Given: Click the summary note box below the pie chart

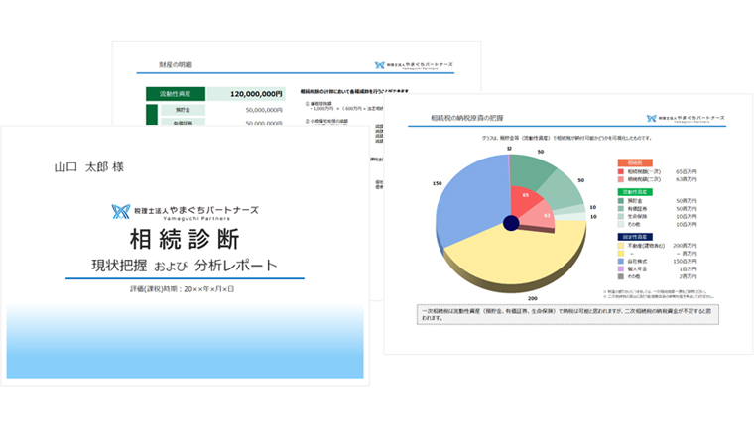Looking at the screenshot, I should tap(567, 314).
